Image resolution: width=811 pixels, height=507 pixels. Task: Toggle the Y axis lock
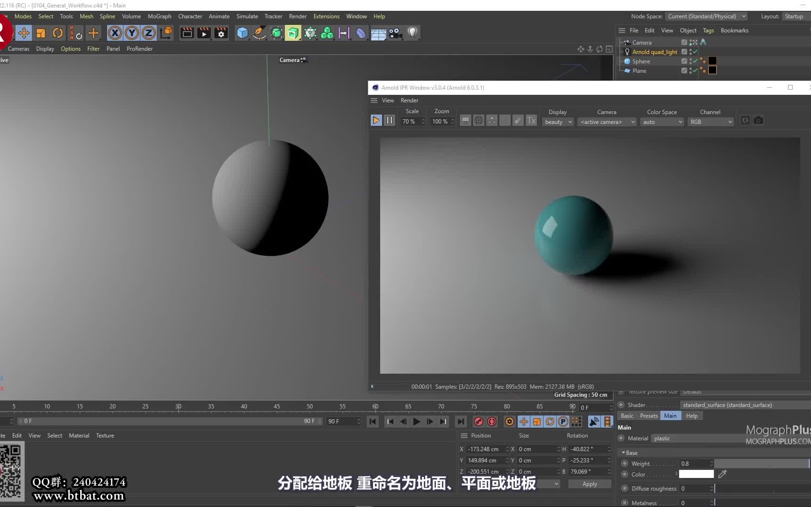click(x=132, y=33)
